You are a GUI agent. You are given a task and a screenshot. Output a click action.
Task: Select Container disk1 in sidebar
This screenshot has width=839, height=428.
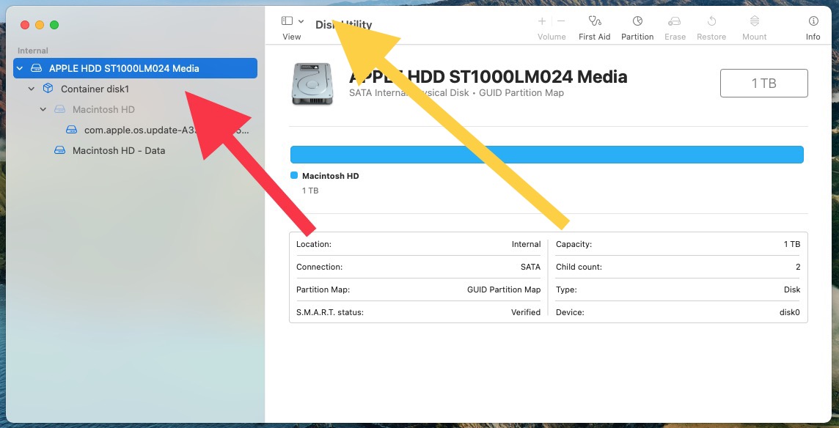(x=95, y=89)
